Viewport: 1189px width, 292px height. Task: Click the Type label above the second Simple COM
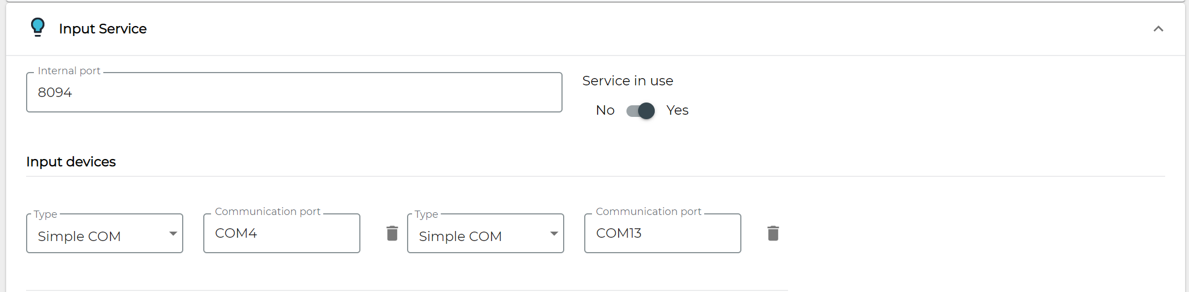pos(427,214)
